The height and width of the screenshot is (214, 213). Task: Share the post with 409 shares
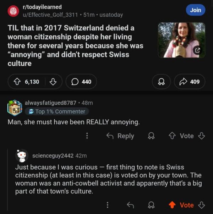pyautogui.click(x=190, y=82)
